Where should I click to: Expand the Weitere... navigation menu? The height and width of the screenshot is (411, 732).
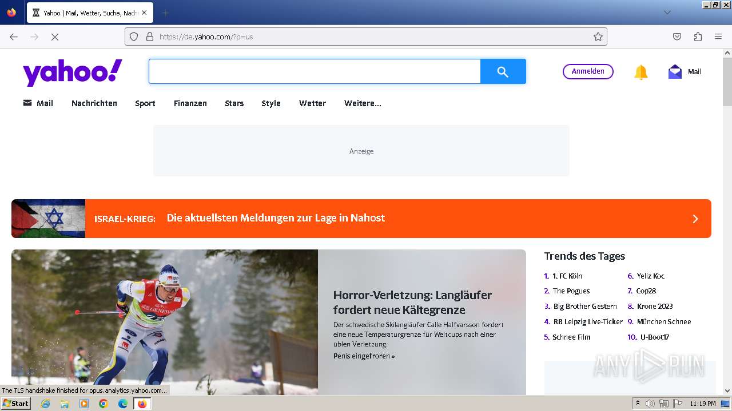pyautogui.click(x=363, y=103)
